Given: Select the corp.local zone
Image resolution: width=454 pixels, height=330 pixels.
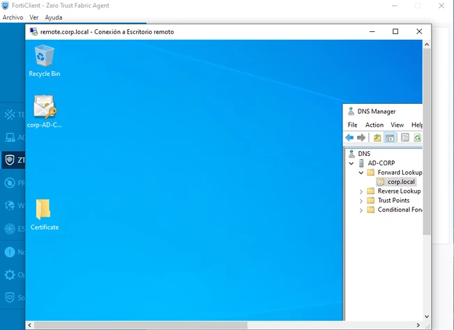Looking at the screenshot, I should (x=401, y=182).
